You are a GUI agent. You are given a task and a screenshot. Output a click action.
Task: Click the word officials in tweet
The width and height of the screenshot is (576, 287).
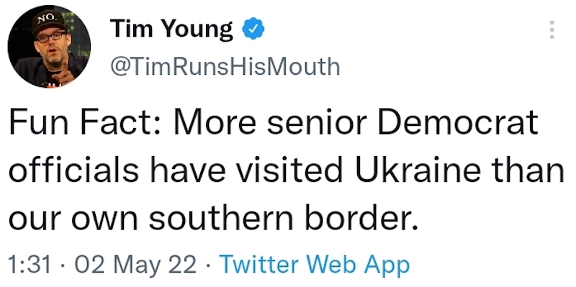(74, 170)
